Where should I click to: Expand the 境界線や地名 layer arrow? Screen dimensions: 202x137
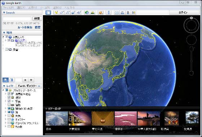5,94
